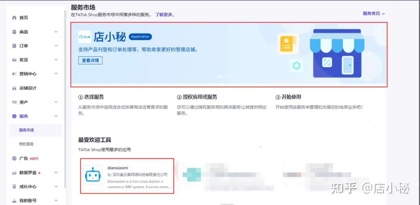Click the storefront illustration in the banner
The image size is (420, 205).
337,53
